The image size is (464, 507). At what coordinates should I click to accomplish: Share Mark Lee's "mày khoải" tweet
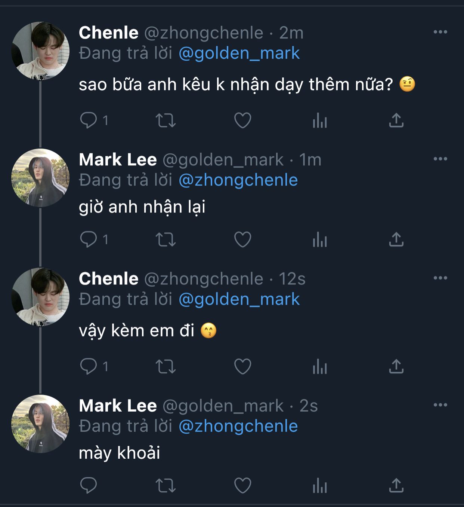point(396,486)
